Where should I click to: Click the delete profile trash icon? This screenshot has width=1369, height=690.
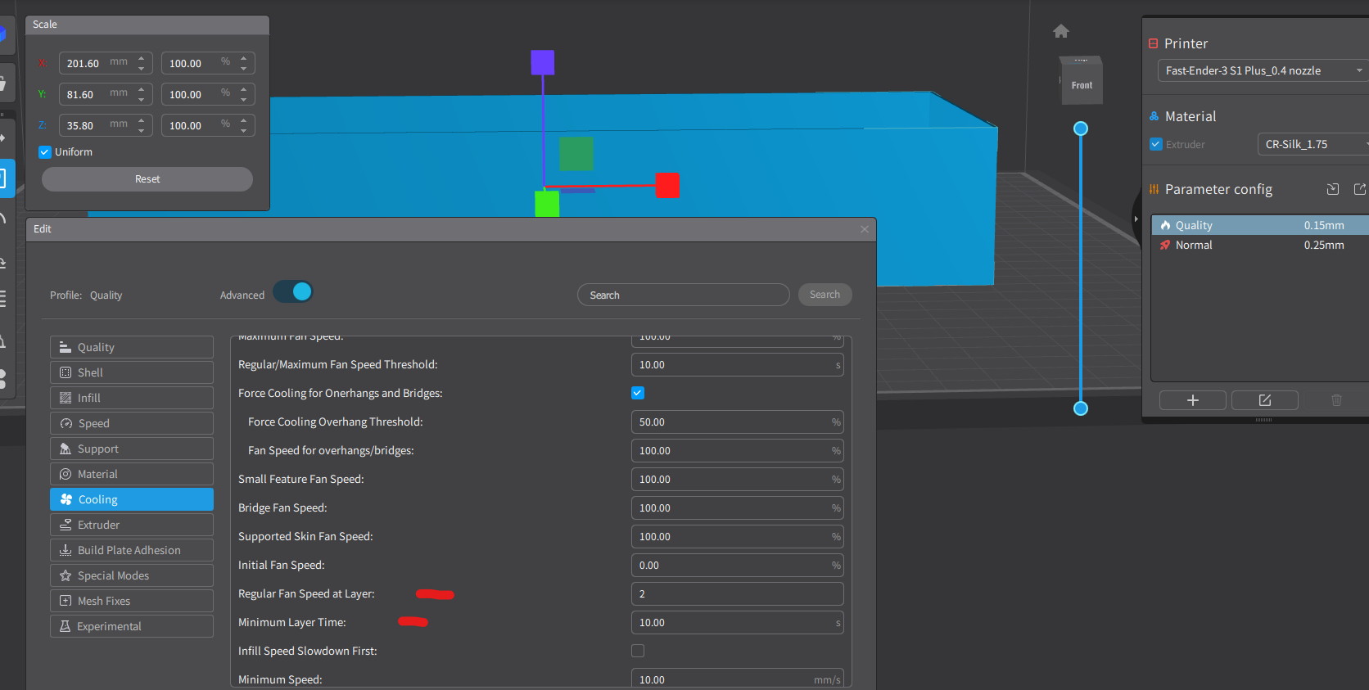click(1336, 400)
